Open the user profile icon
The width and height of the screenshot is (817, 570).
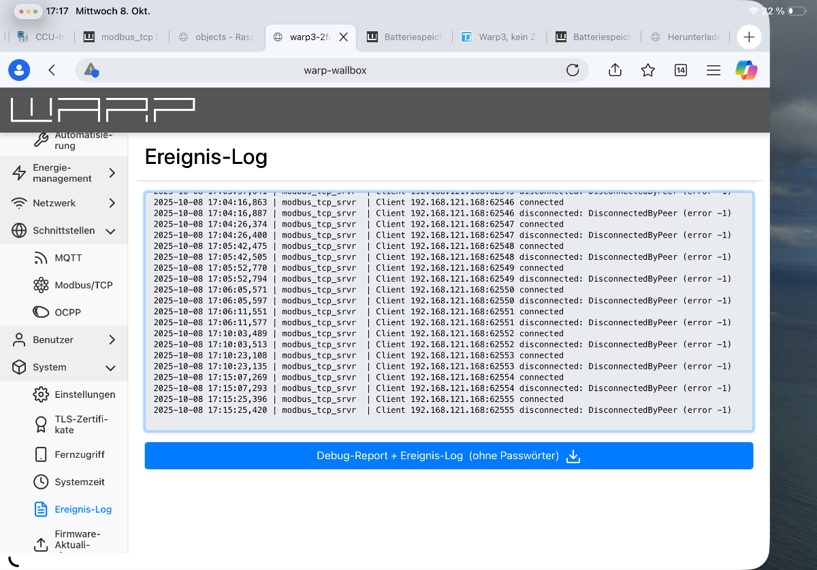click(x=19, y=70)
